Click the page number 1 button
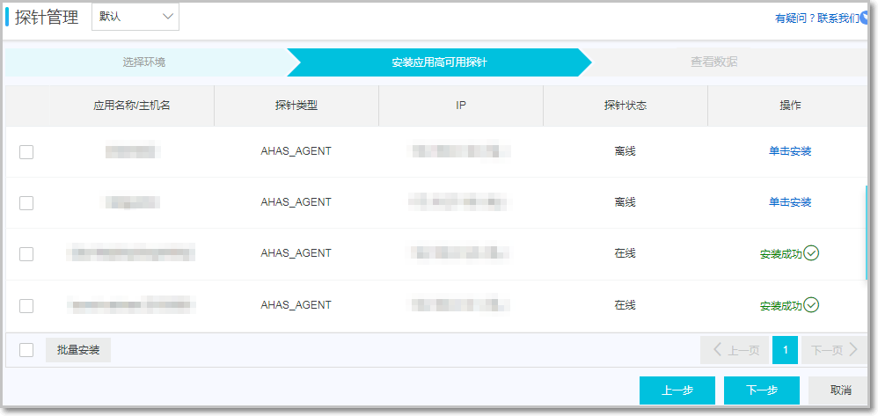 (x=785, y=350)
